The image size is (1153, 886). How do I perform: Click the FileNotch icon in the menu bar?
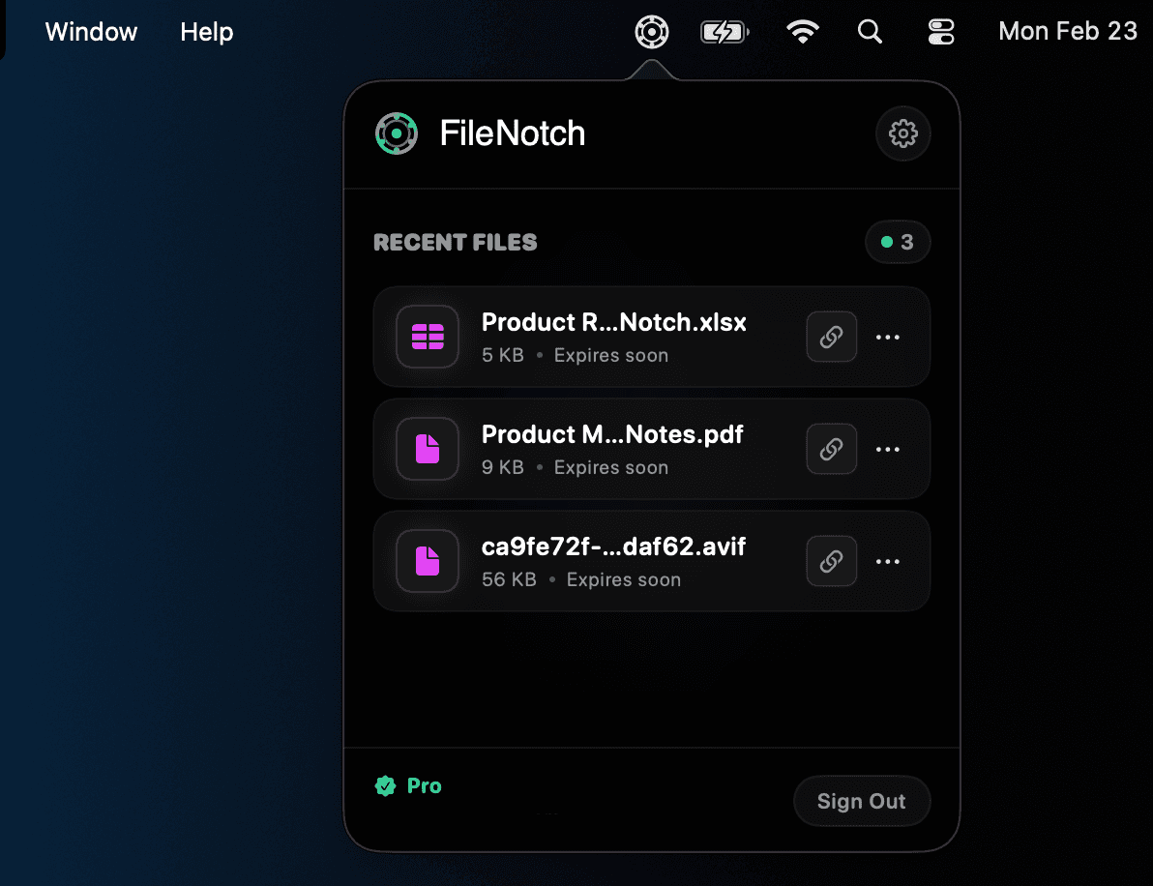(651, 31)
